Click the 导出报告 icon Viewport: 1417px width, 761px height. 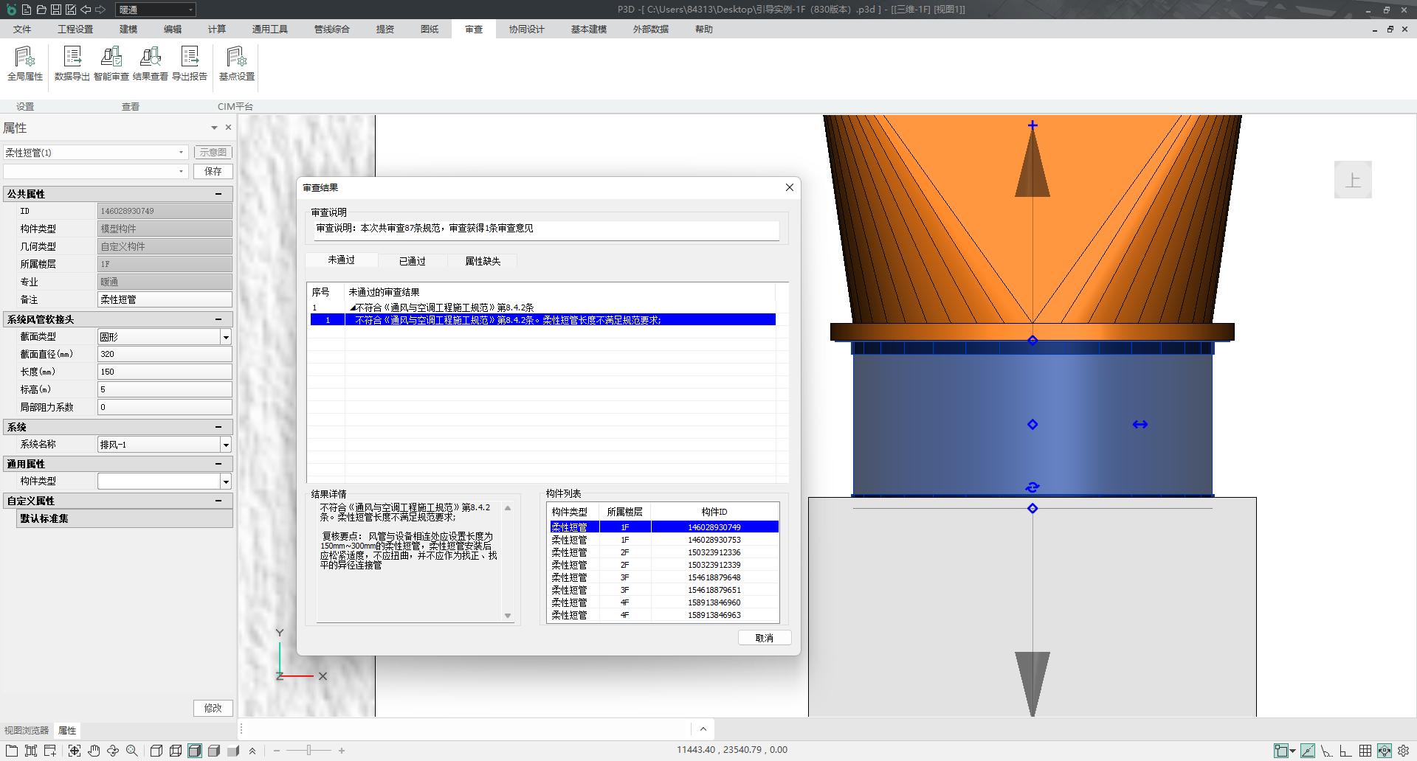190,63
